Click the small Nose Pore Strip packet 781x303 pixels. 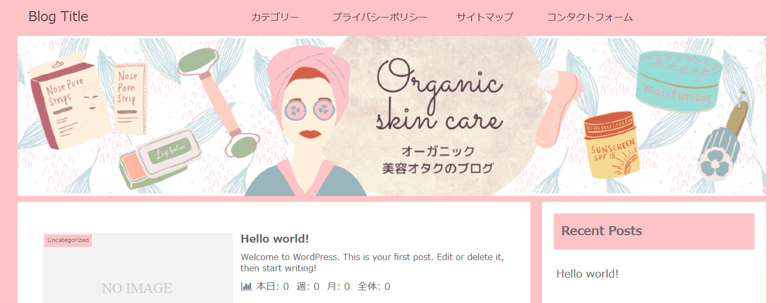(x=129, y=98)
